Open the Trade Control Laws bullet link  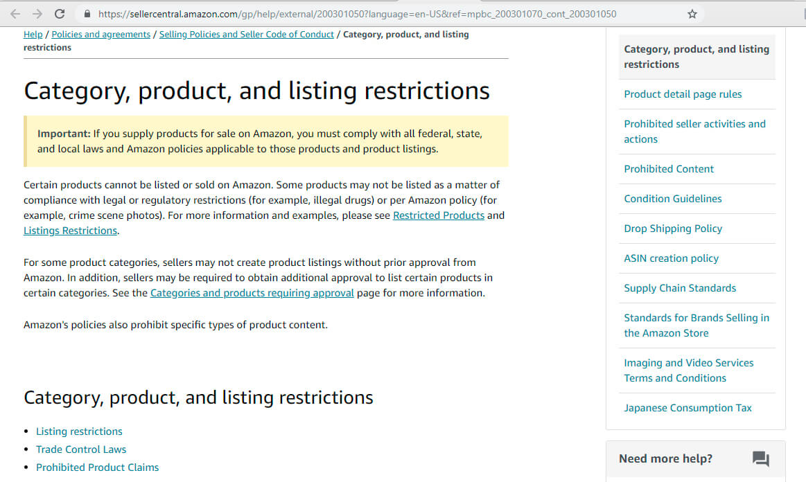click(x=81, y=449)
